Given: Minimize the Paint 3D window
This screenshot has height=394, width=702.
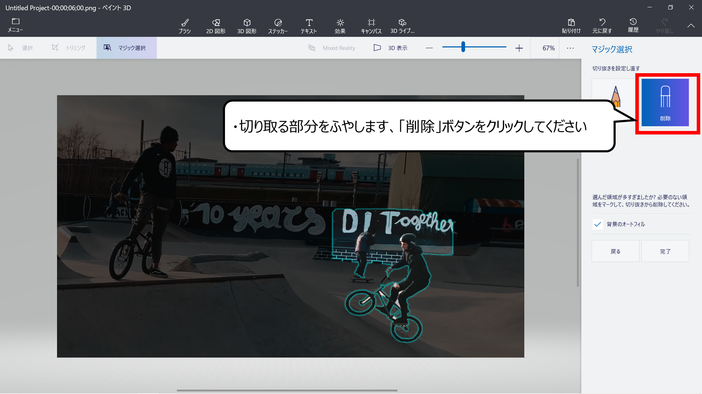Looking at the screenshot, I should coord(650,7).
